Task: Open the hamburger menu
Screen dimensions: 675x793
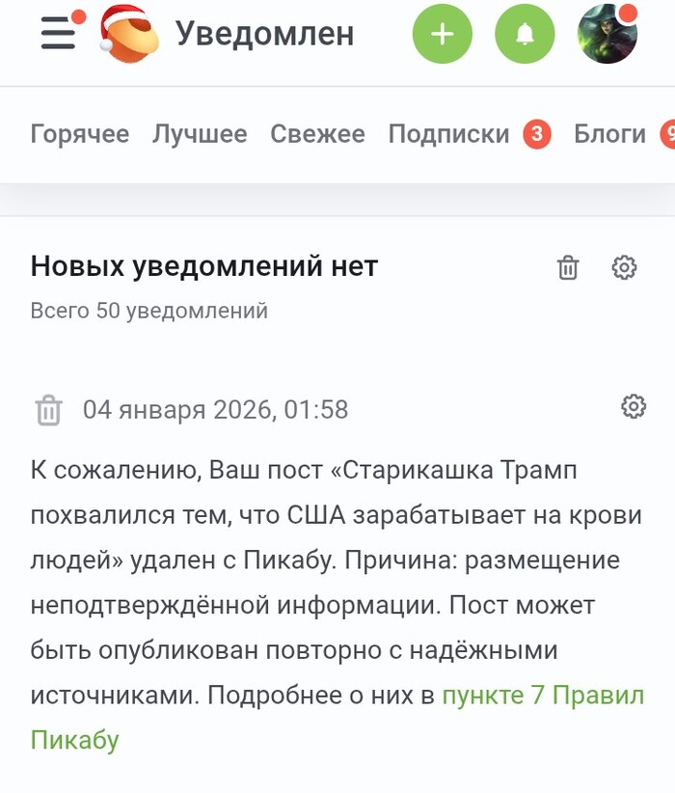Action: point(58,34)
